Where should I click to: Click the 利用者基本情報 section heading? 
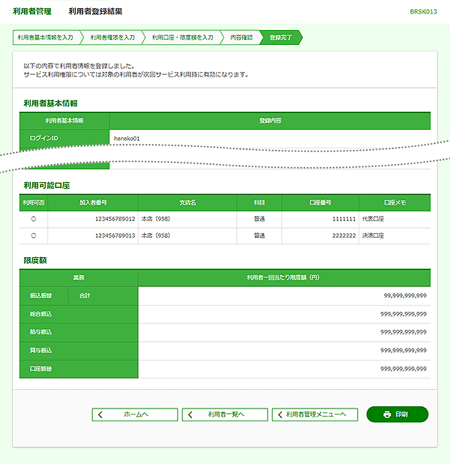pos(51,103)
